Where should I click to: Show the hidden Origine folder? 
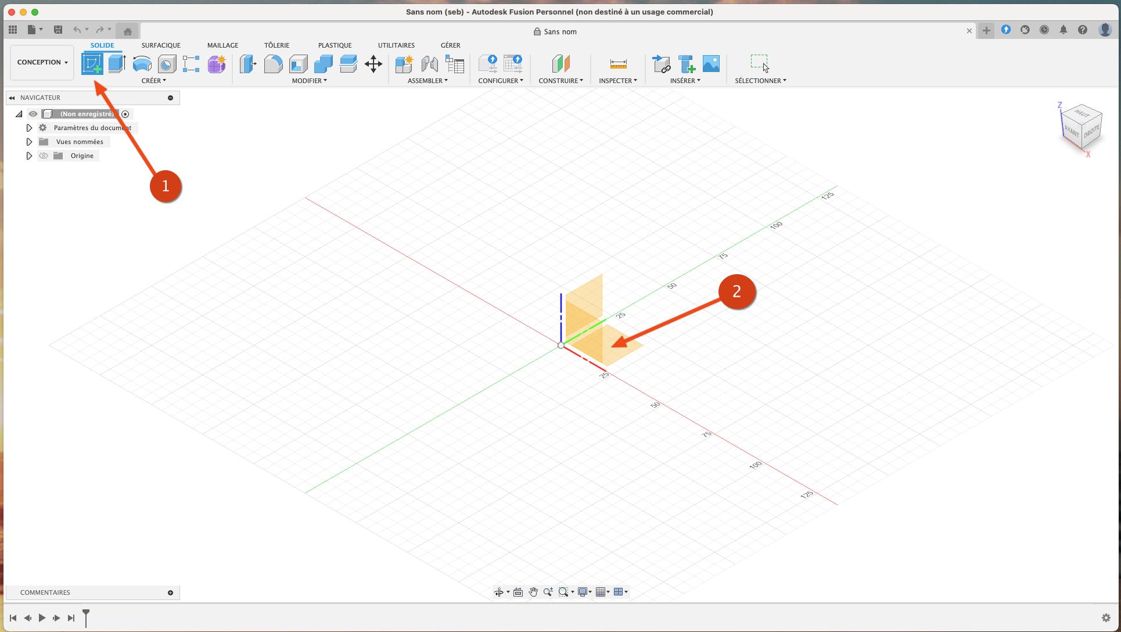(44, 156)
